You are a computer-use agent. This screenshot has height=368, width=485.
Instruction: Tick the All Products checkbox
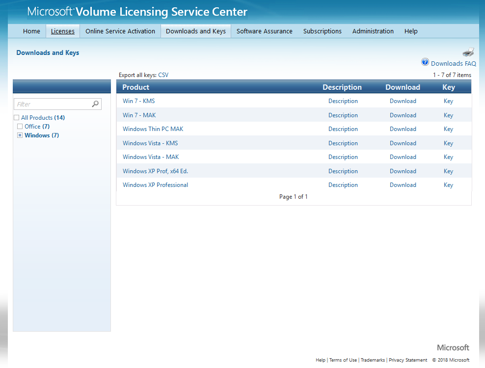16,117
